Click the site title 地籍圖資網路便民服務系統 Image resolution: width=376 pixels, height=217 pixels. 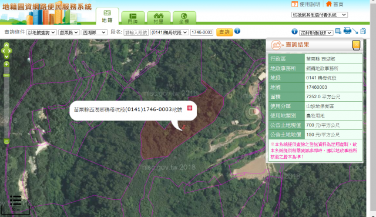coord(47,6)
